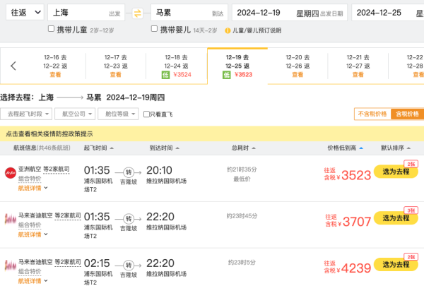Click the previous dates left arrow

click(x=13, y=66)
